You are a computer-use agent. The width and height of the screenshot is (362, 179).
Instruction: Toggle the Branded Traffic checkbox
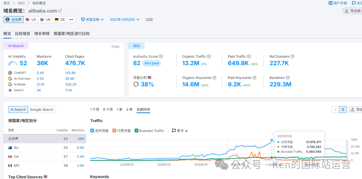(136, 130)
